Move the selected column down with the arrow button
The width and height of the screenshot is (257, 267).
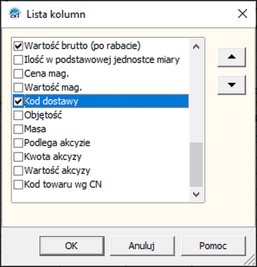tap(231, 85)
